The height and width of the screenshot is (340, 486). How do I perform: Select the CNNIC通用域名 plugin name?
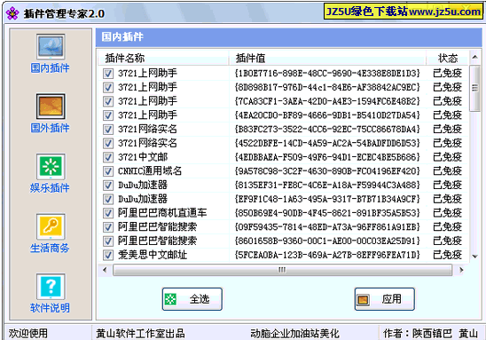(150, 171)
